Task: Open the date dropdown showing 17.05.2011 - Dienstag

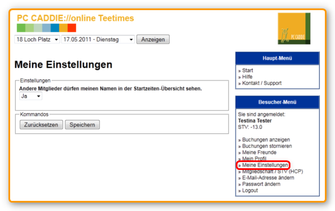Action: coord(98,39)
